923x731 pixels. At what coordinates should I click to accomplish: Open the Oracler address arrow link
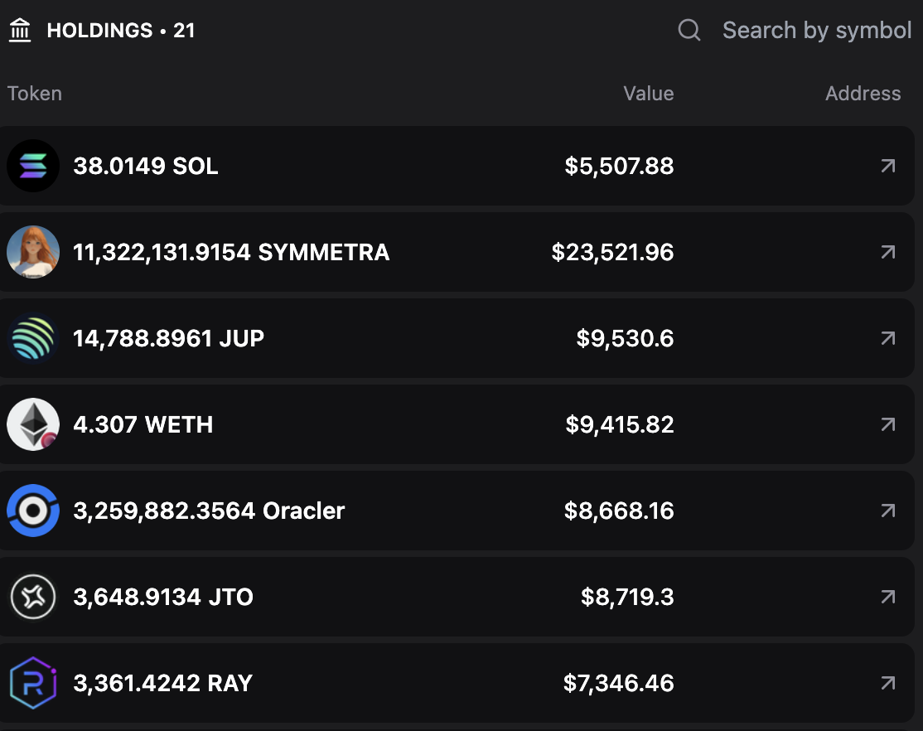pos(887,511)
